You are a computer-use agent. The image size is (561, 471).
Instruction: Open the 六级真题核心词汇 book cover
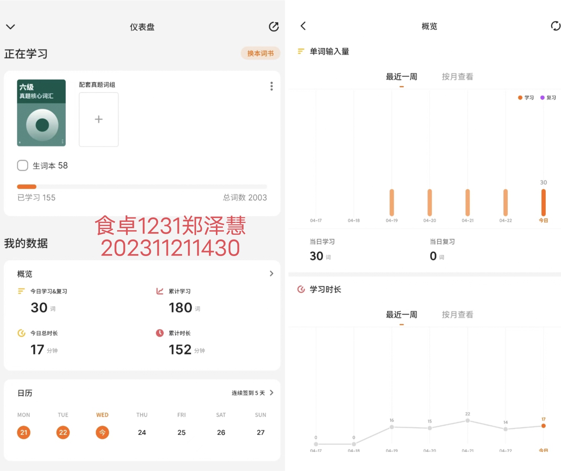pyautogui.click(x=41, y=113)
